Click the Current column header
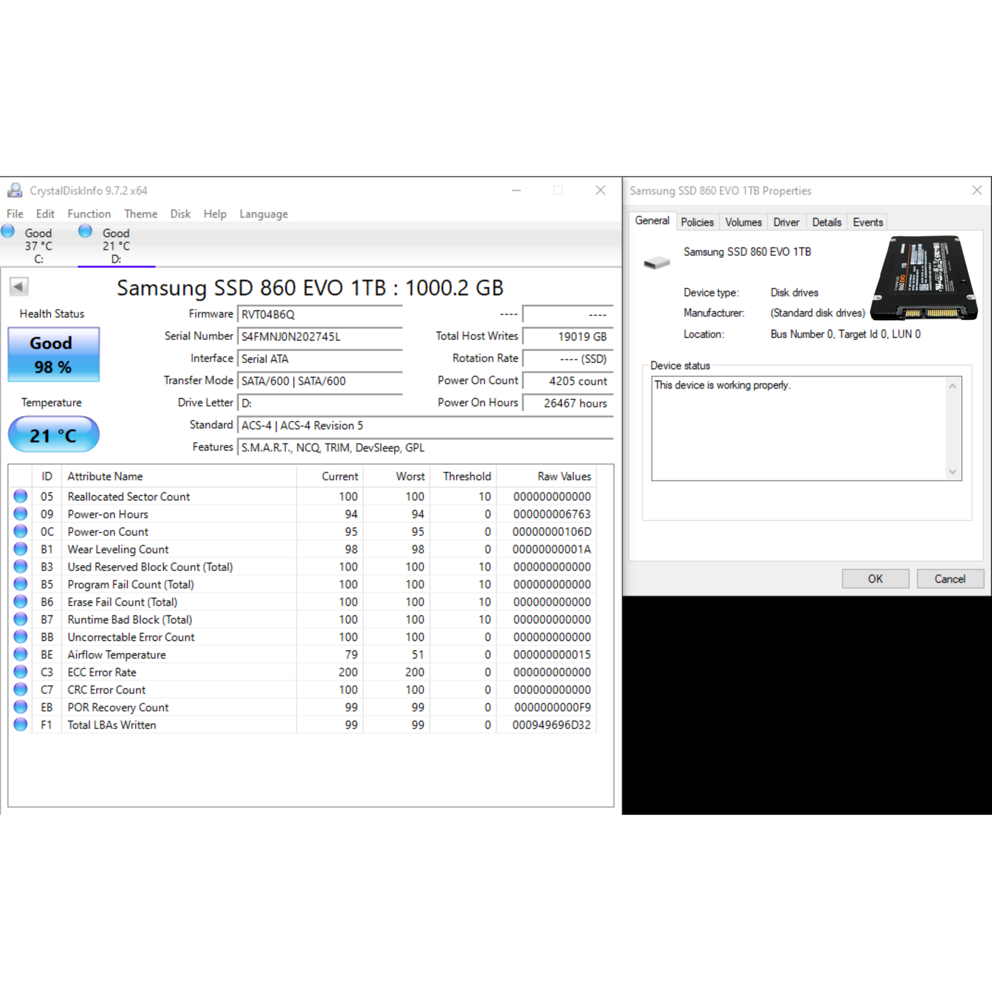Image resolution: width=992 pixels, height=991 pixels. [x=330, y=476]
